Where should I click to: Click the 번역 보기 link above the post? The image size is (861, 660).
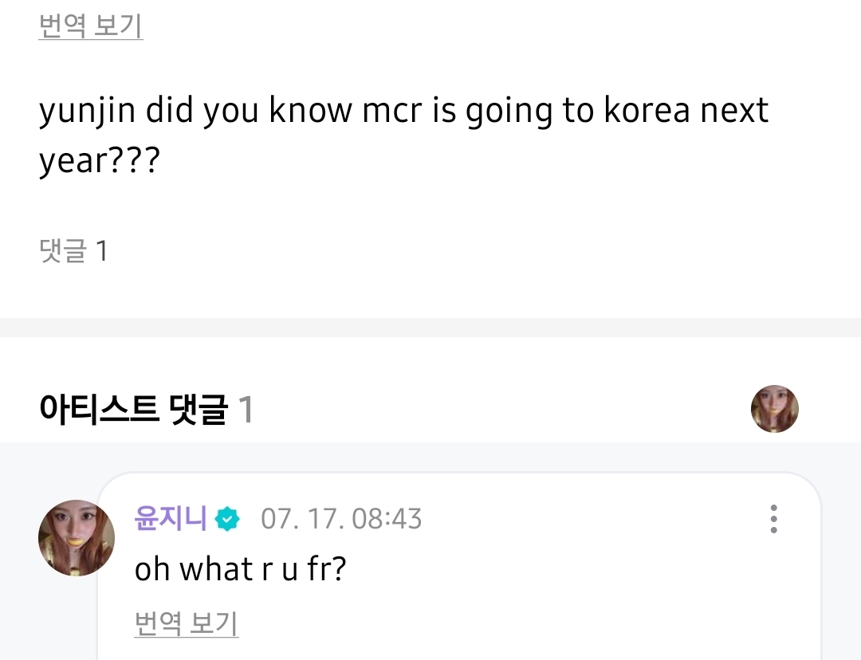tap(91, 26)
